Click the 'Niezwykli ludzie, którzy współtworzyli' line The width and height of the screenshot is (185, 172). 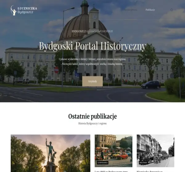tap(92, 64)
